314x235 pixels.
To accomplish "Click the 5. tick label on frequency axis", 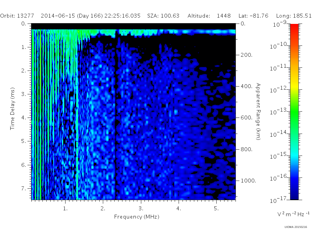I will pyautogui.click(x=216, y=209).
